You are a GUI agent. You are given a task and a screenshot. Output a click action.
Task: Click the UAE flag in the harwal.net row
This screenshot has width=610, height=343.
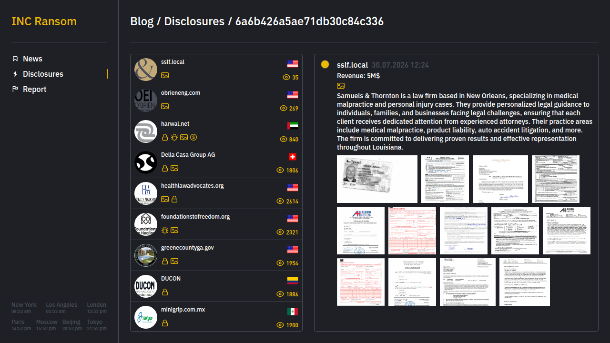293,126
